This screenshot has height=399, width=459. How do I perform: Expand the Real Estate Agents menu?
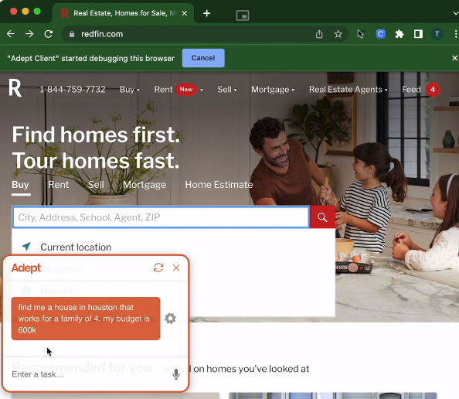[348, 90]
